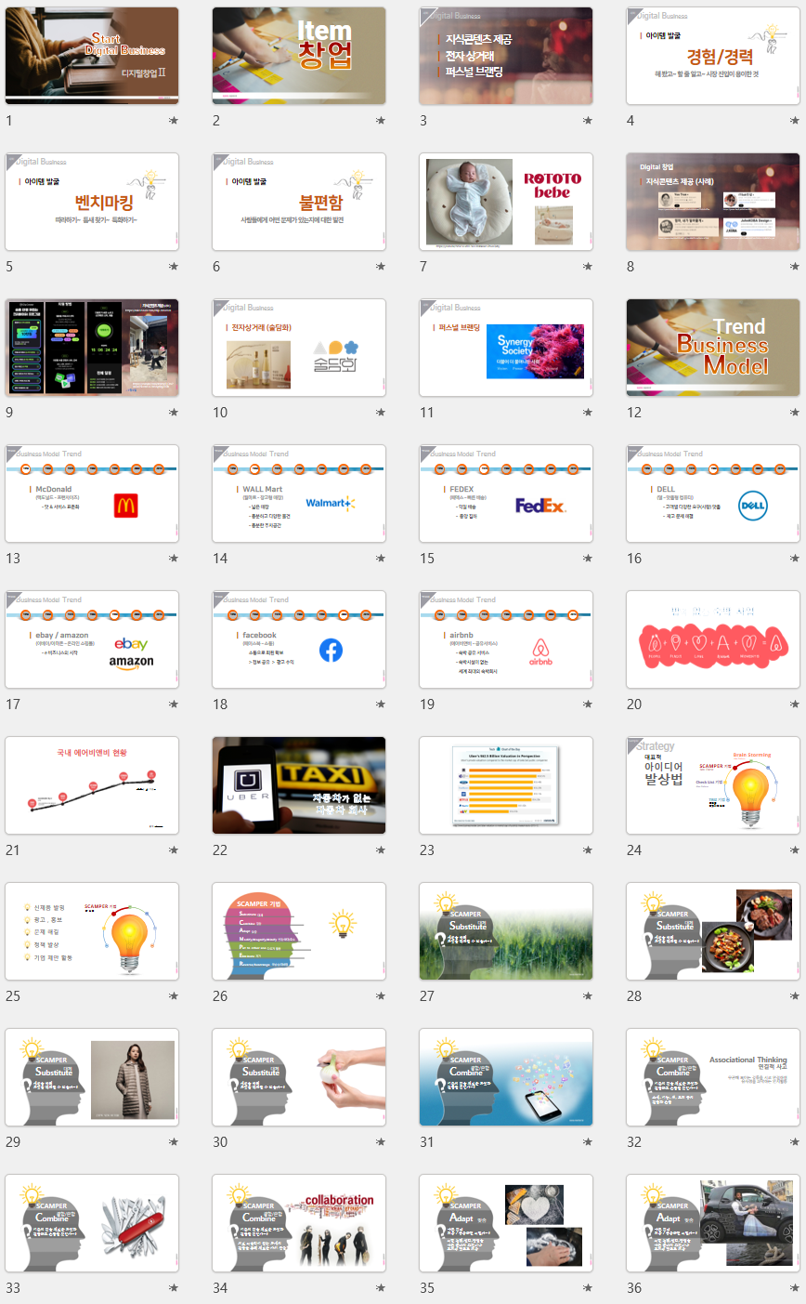This screenshot has height=1304, width=806.
Task: Select the Uber taxi slide thumbnail
Action: [299, 785]
